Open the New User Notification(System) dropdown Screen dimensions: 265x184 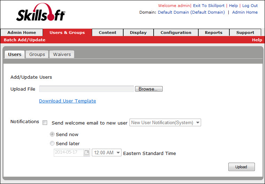click(165, 122)
